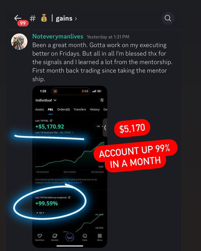
Task: Open the Orders(0) tab
Action: tap(64, 109)
